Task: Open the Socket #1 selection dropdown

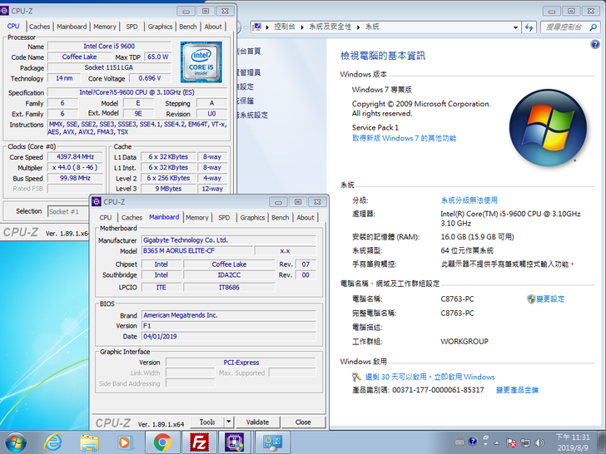Action: (x=68, y=211)
